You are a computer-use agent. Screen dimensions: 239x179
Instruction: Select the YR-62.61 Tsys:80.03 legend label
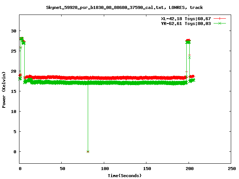[x=186, y=23]
